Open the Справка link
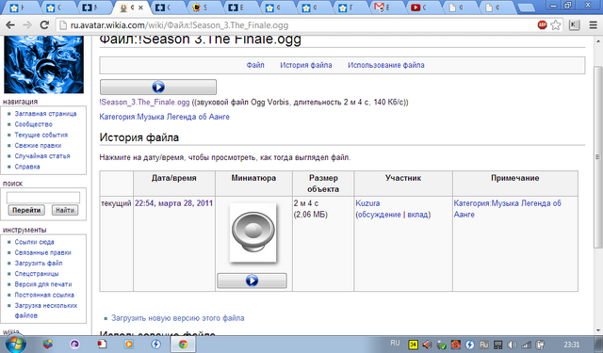 (27, 167)
